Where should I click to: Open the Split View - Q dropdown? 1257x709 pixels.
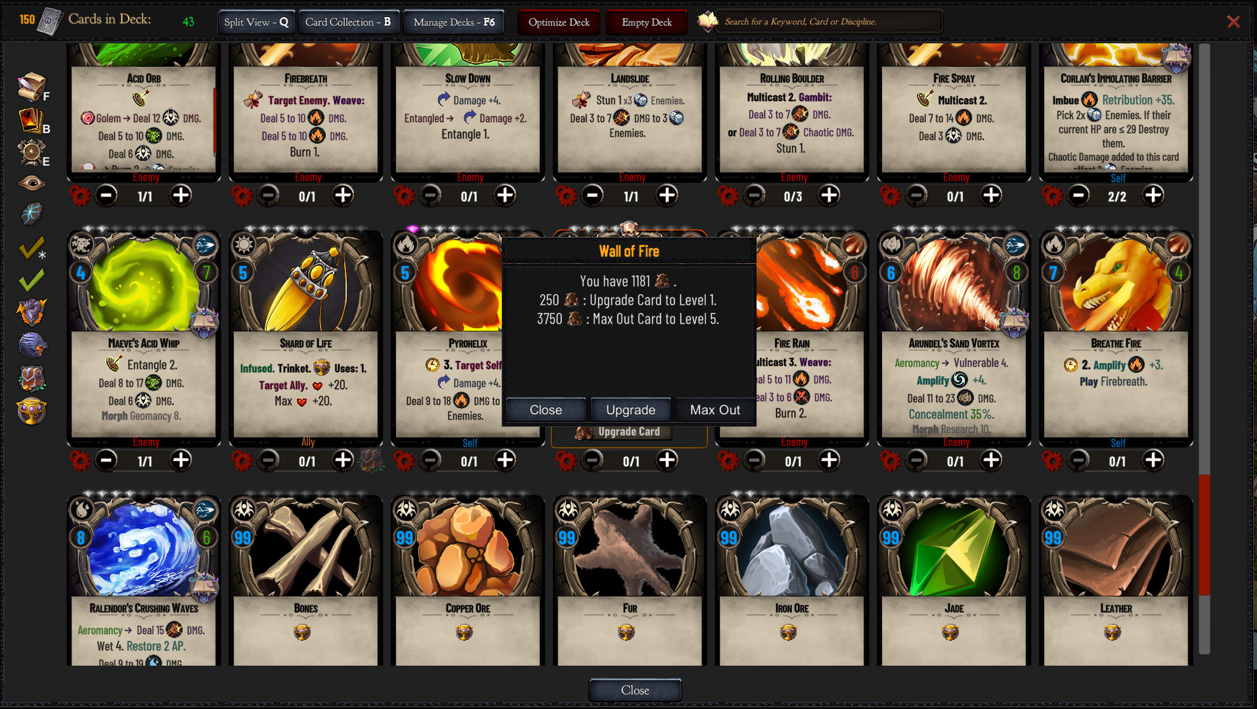coord(256,22)
